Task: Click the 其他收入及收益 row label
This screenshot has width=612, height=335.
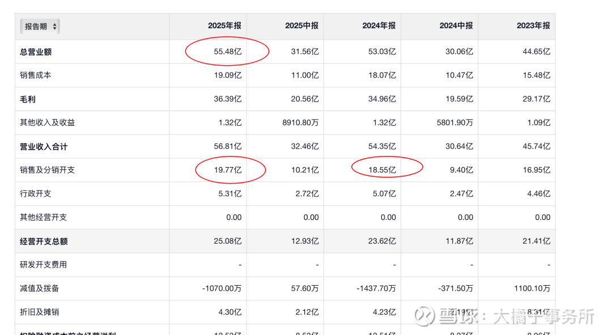Action: click(x=48, y=122)
